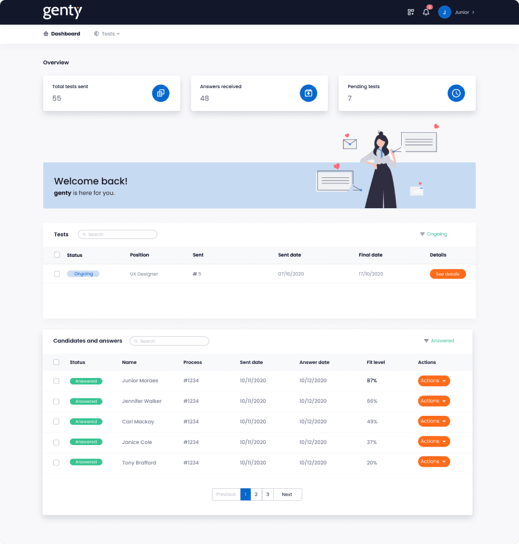Click the 17/10/2020 final date

tap(371, 274)
